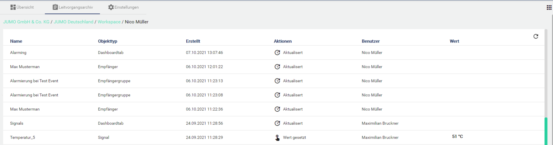The image size is (553, 145).
Task: Click the Einstellungen gear icon
Action: (111, 7)
